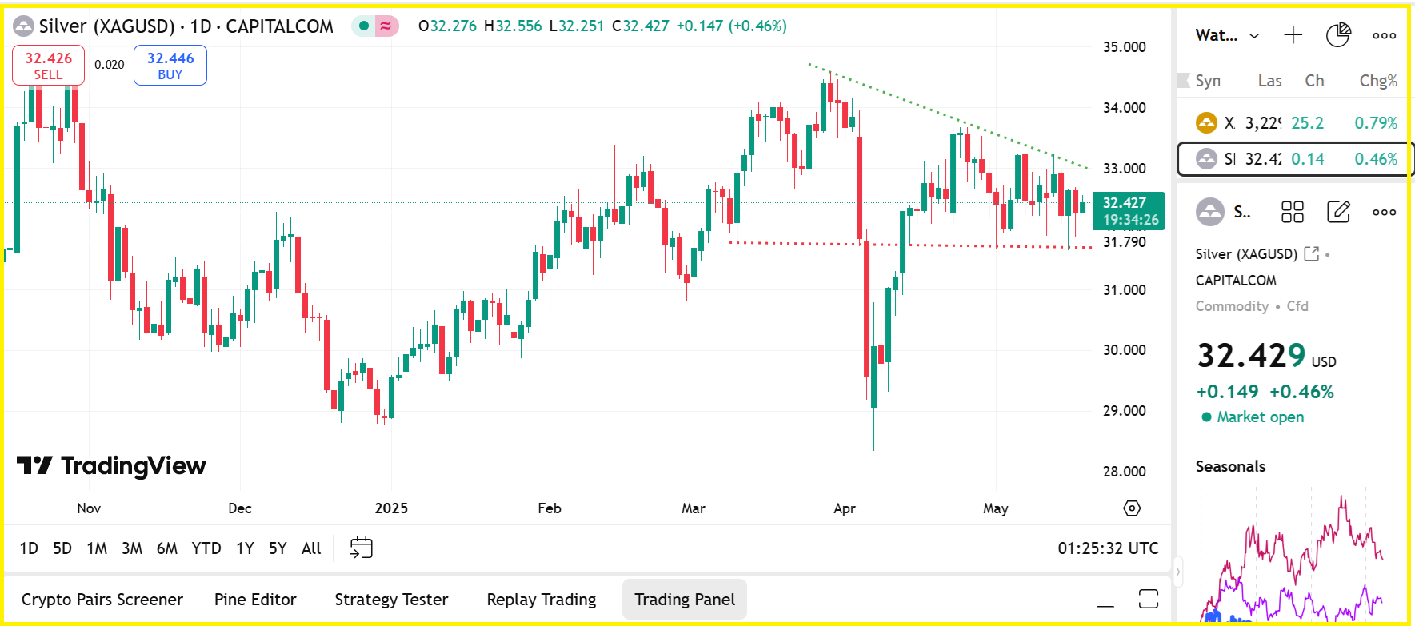Maximize the bottom panel icon
The width and height of the screenshot is (1415, 626).
pyautogui.click(x=1149, y=599)
